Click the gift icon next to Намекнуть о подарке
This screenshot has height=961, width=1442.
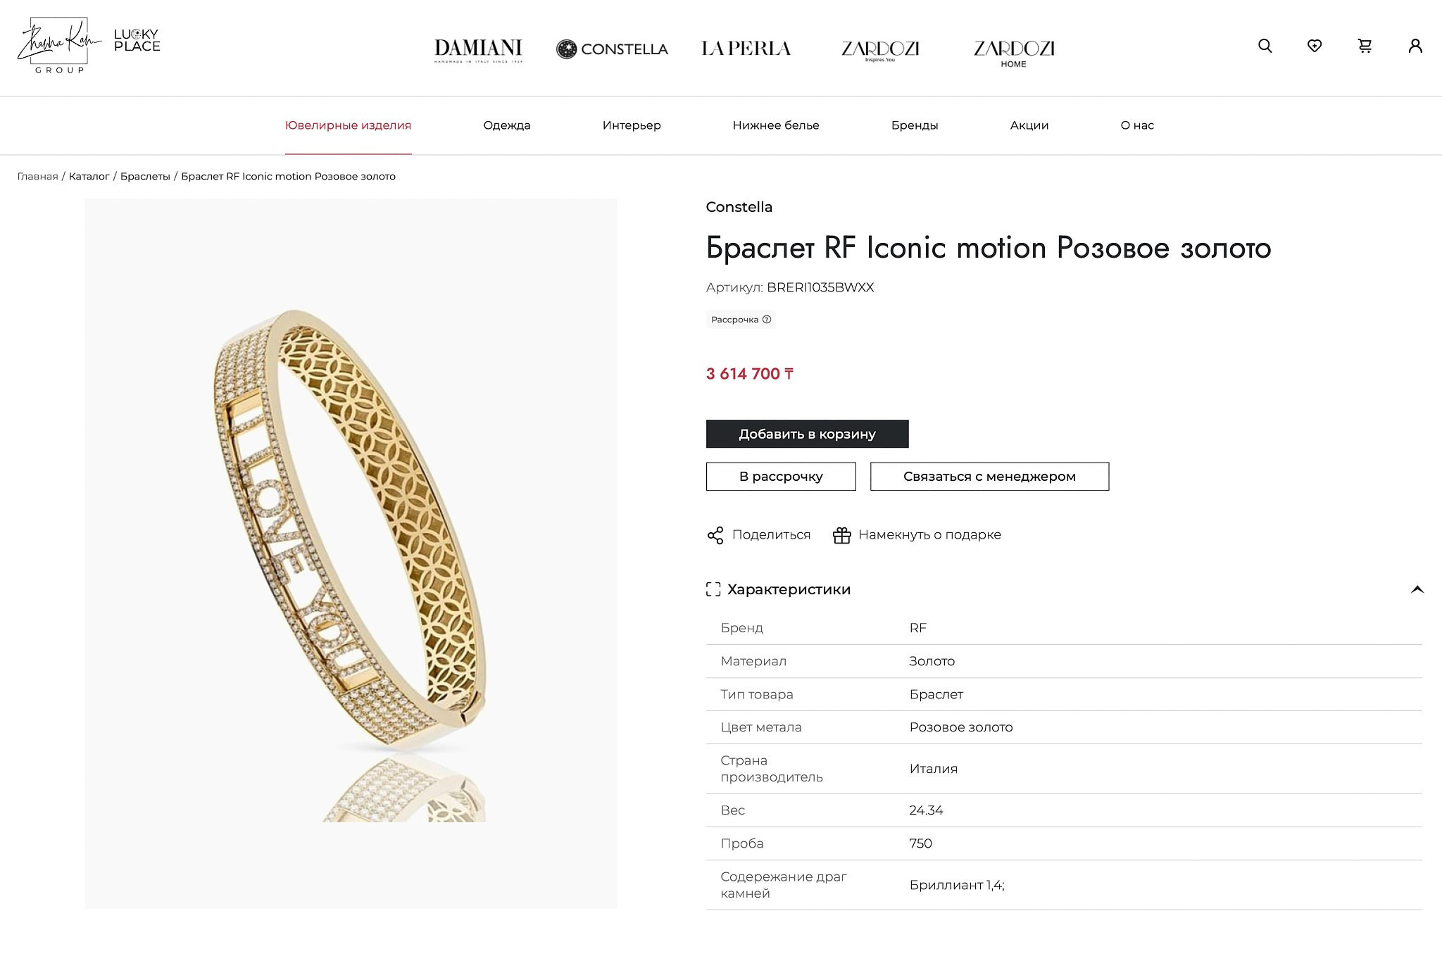(840, 534)
